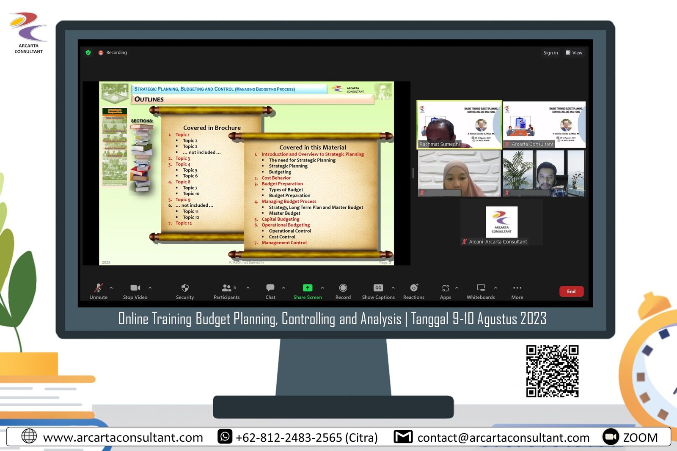Open the View layout menu
This screenshot has height=451, width=677.
pos(574,53)
